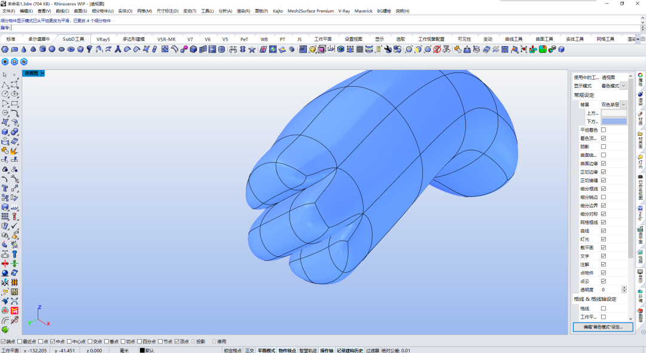Click into the 指令 command input field

[325, 28]
